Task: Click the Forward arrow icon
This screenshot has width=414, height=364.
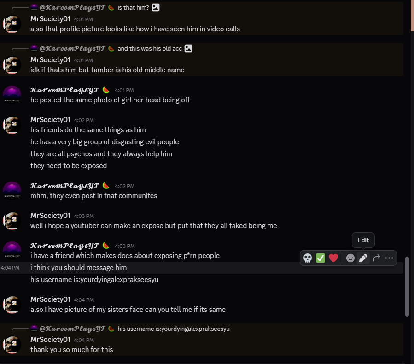Action: [376, 258]
